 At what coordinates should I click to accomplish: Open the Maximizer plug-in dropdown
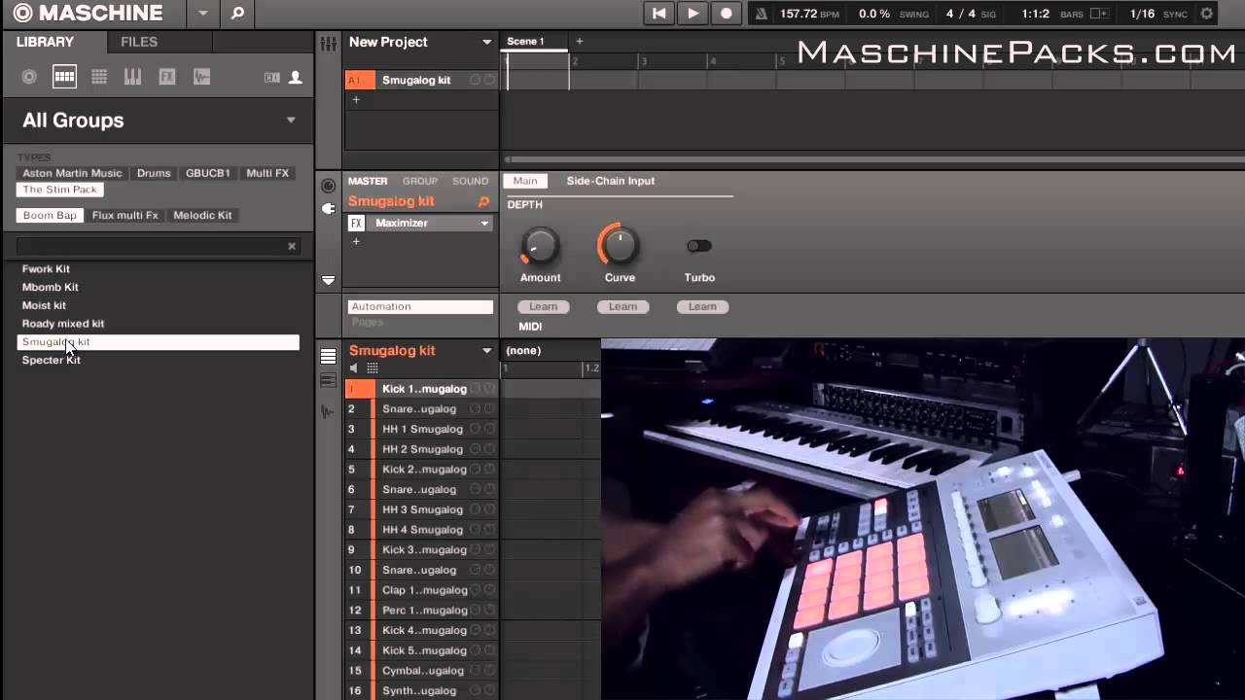pyautogui.click(x=484, y=224)
